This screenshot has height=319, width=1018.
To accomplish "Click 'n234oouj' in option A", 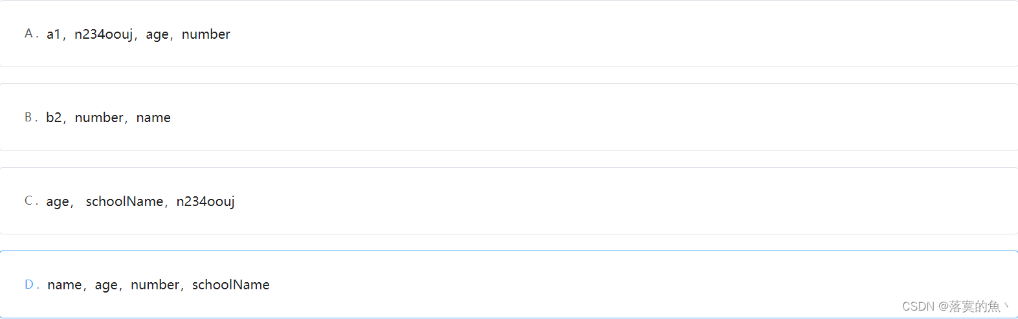I will pyautogui.click(x=104, y=35).
